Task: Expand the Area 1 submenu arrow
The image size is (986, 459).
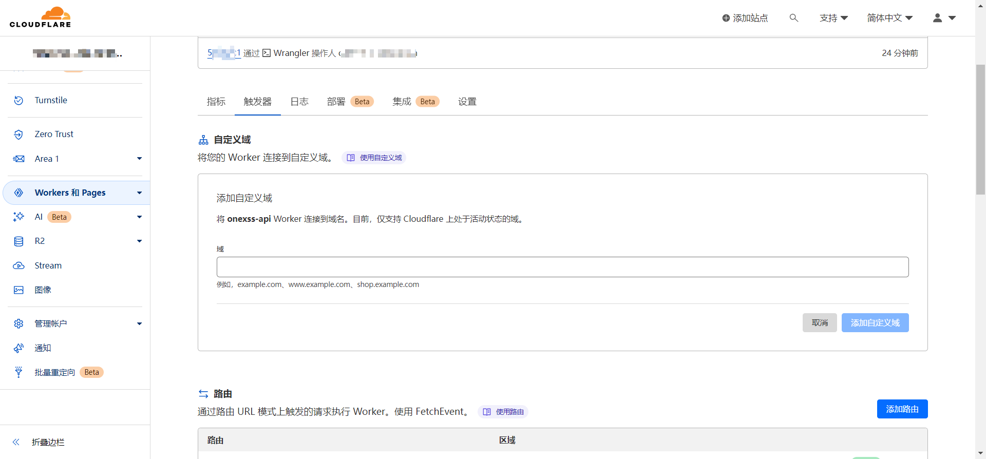Action: (139, 159)
